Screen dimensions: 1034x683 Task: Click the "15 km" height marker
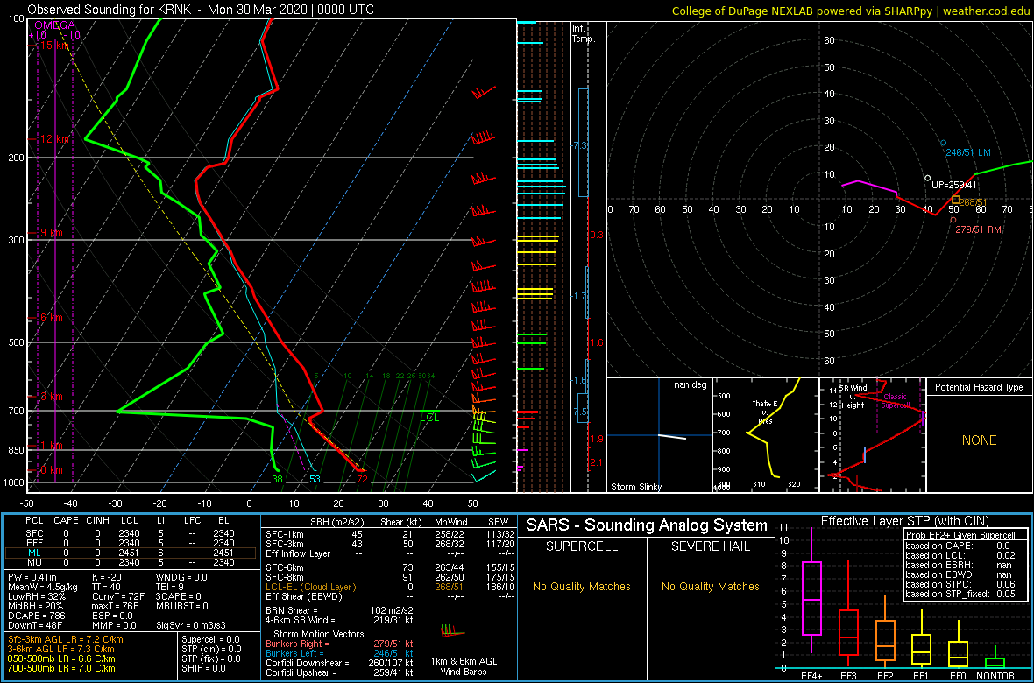53,45
